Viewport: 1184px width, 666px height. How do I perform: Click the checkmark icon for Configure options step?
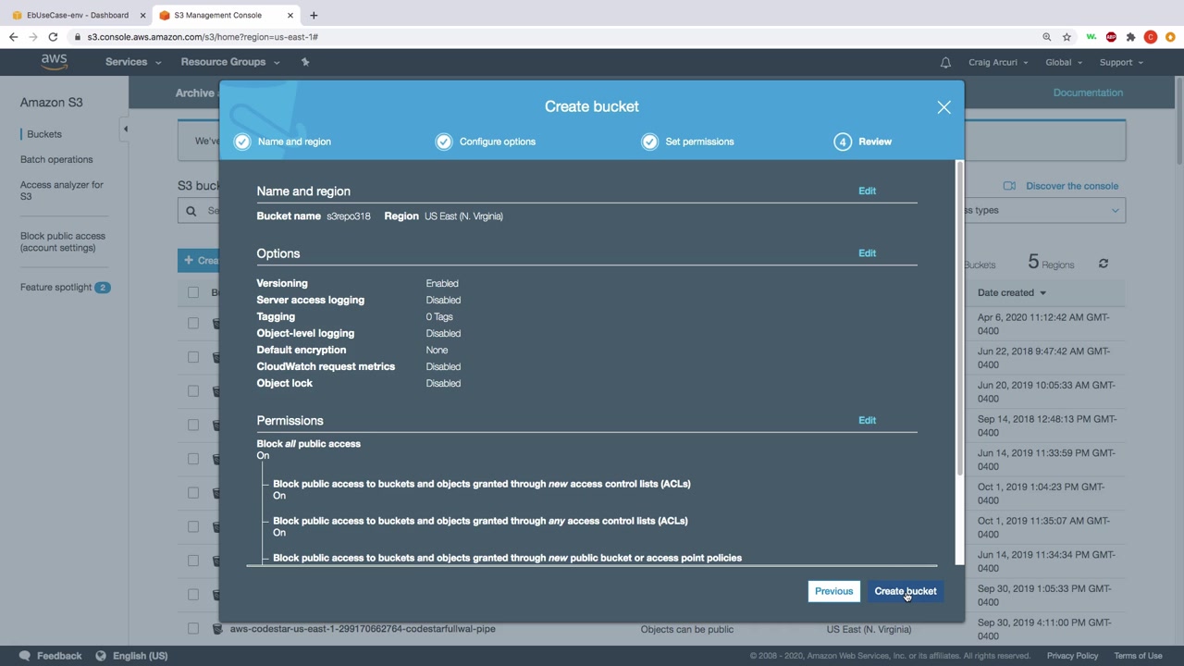coord(444,142)
